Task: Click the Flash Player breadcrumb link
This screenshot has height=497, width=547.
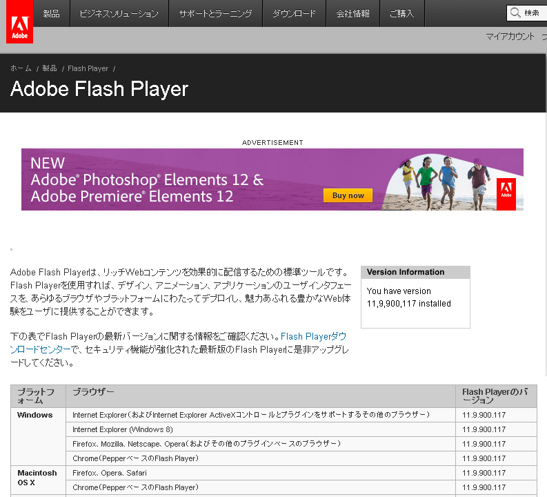Action: (88, 68)
